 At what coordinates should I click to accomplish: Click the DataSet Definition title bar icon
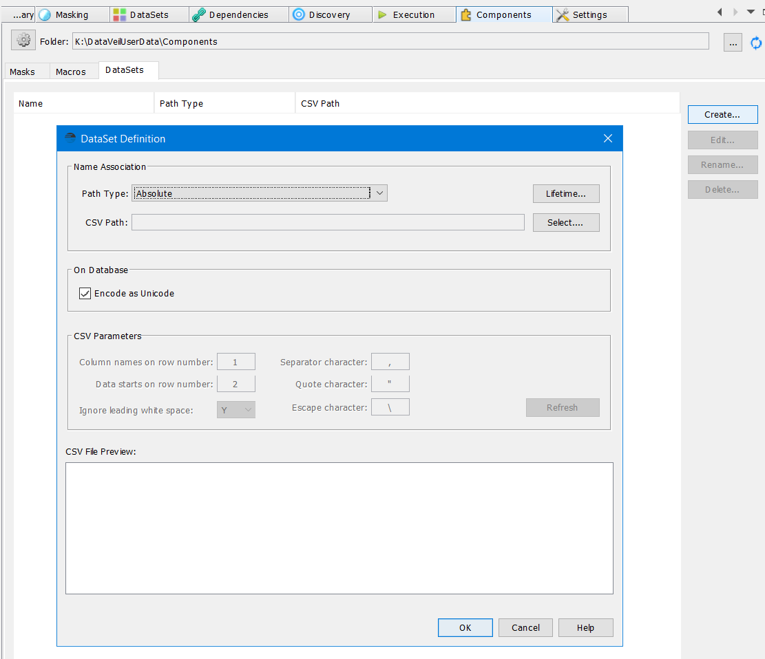(70, 138)
